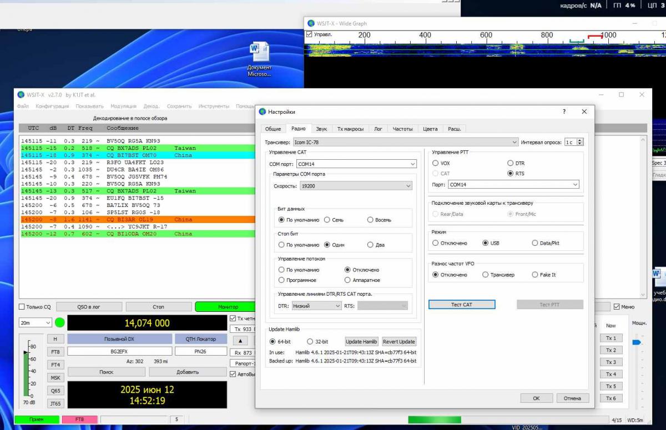The height and width of the screenshot is (430, 666).
Task: Select the VOX radio button for PTT
Action: point(436,164)
